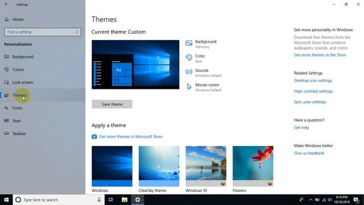This screenshot has width=364, height=205.
Task: Restore down the Settings window
Action: point(346,4)
